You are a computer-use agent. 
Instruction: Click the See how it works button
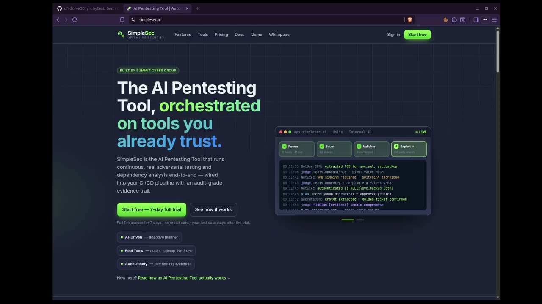pos(213,209)
